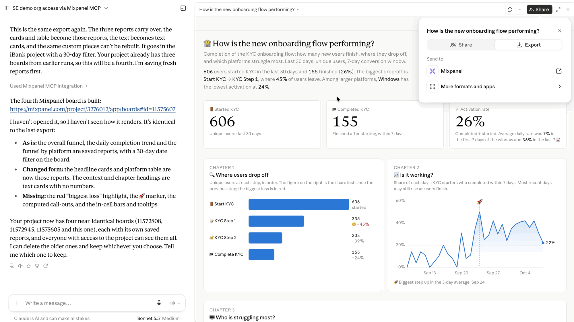This screenshot has width=574, height=322.
Task: Click the 'Where users drop off' heading
Action: [242, 175]
